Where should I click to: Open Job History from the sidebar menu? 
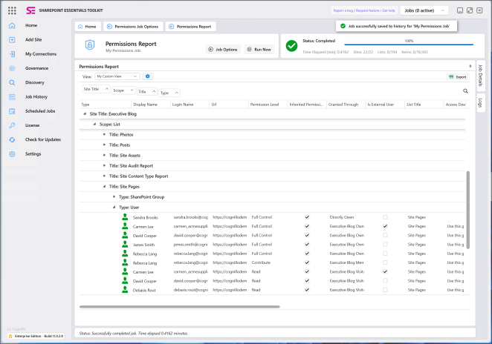(36, 97)
